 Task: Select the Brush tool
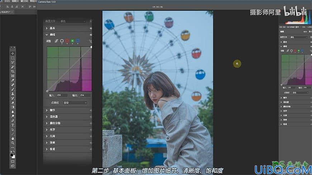click(13, 89)
